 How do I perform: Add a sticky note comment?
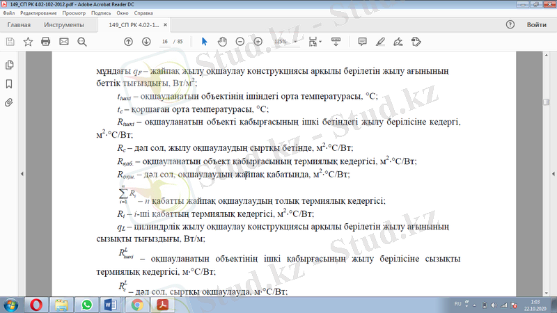[362, 42]
